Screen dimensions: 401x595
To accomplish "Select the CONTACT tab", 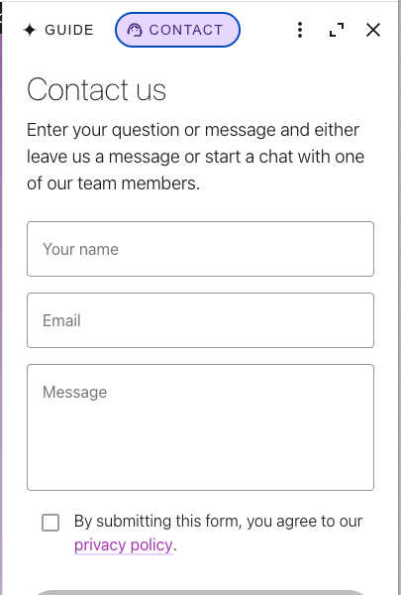I will [x=177, y=30].
